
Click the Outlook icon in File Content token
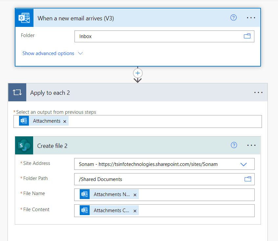(x=85, y=210)
